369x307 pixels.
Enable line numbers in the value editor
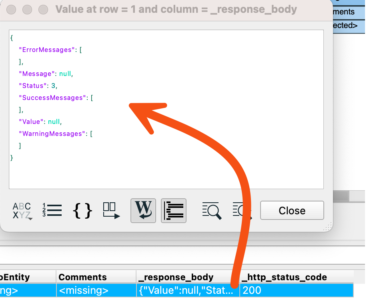pos(52,211)
